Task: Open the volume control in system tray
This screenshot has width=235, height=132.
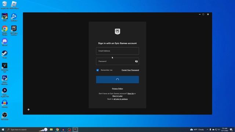Action: 219,129
